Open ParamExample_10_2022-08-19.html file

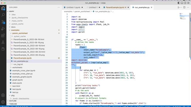pos(29,46)
